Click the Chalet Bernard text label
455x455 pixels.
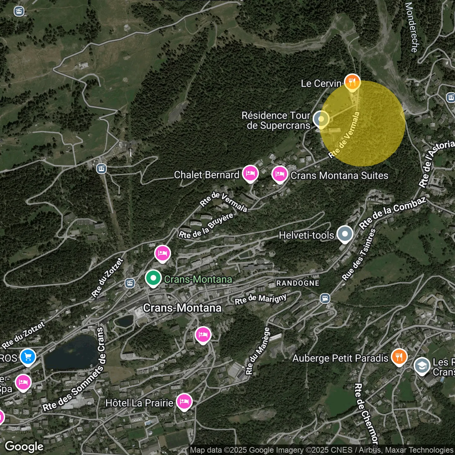pyautogui.click(x=207, y=175)
